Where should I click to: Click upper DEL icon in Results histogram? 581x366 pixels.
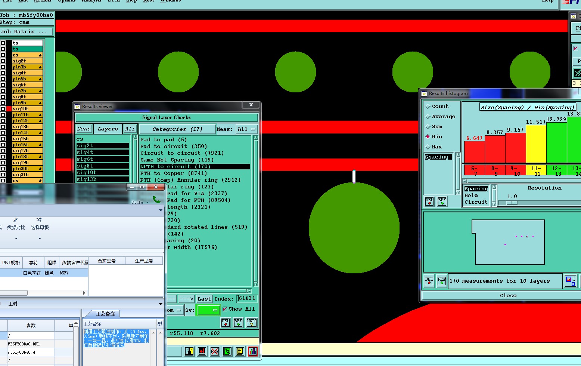[429, 202]
